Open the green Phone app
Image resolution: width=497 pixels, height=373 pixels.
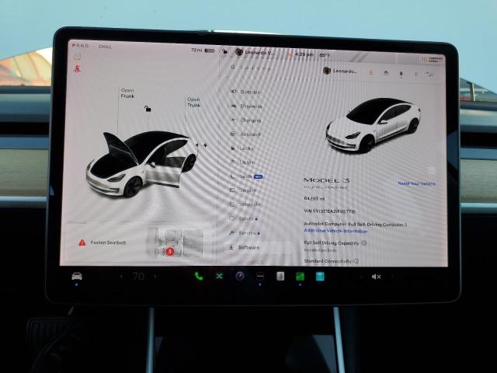[199, 276]
